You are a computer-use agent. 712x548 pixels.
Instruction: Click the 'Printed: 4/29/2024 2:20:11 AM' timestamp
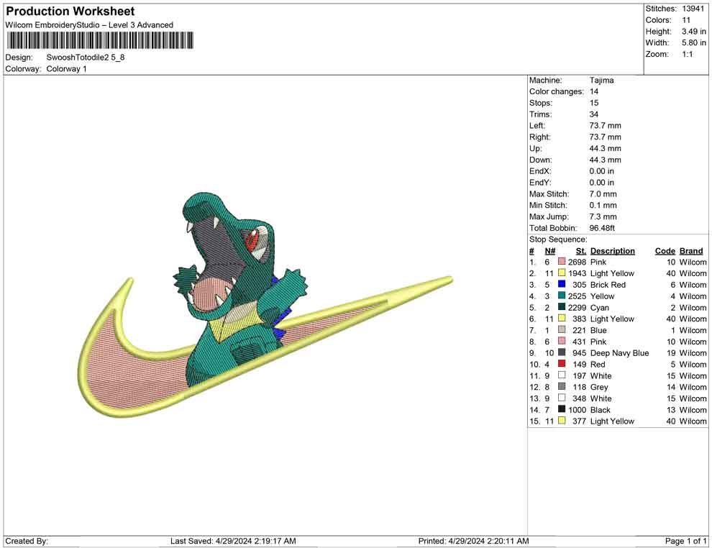474,541
